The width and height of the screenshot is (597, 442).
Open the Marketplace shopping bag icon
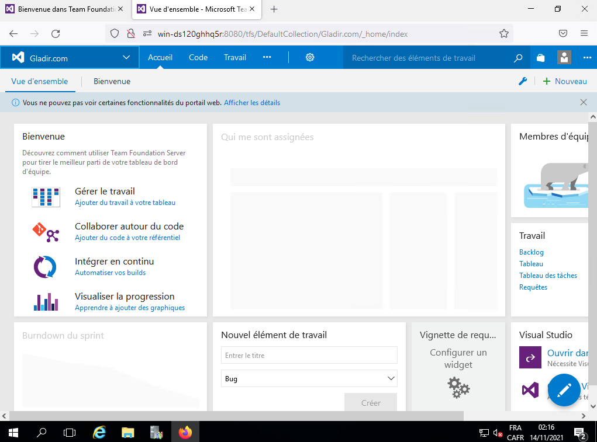tap(541, 58)
